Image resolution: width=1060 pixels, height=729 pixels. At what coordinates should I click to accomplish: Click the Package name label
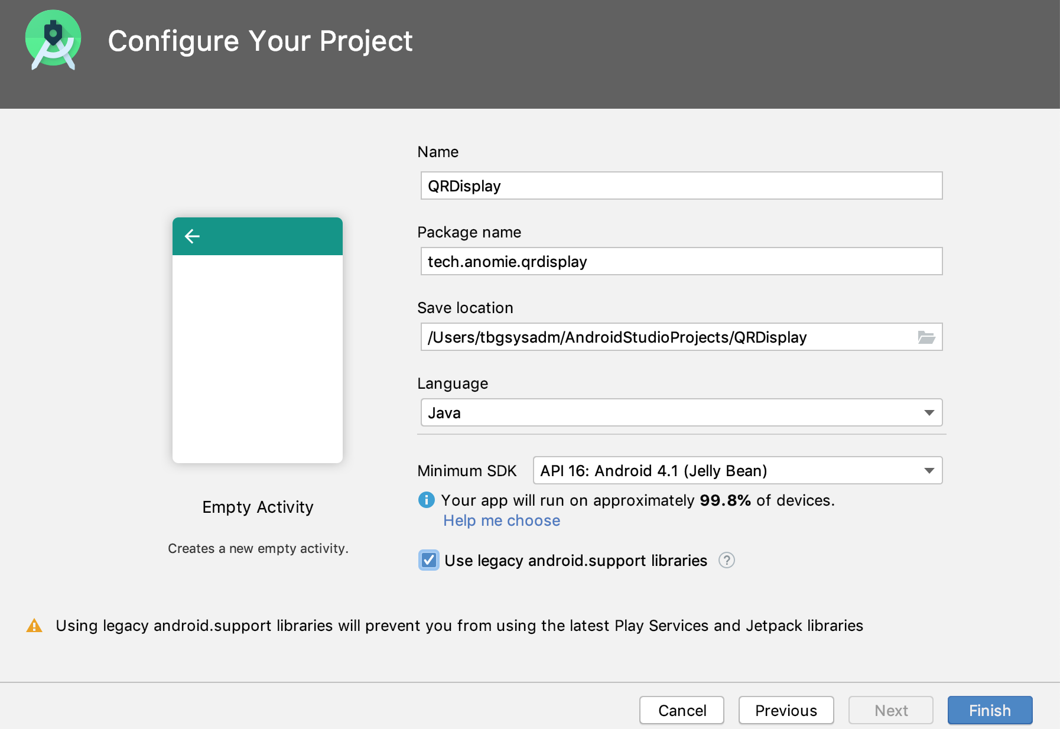pos(469,232)
